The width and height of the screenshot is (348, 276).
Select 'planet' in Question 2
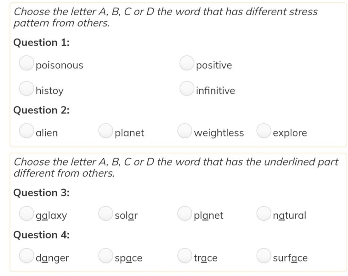106,131
